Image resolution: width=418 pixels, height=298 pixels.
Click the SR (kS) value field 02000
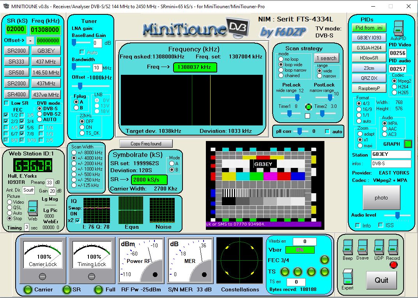click(x=16, y=29)
